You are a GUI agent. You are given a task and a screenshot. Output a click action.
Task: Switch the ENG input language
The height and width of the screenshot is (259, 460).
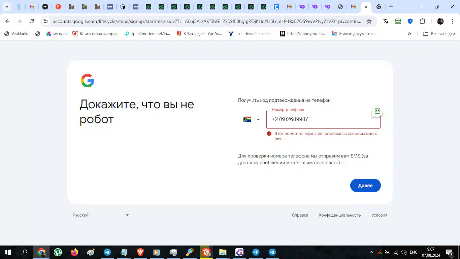click(414, 252)
